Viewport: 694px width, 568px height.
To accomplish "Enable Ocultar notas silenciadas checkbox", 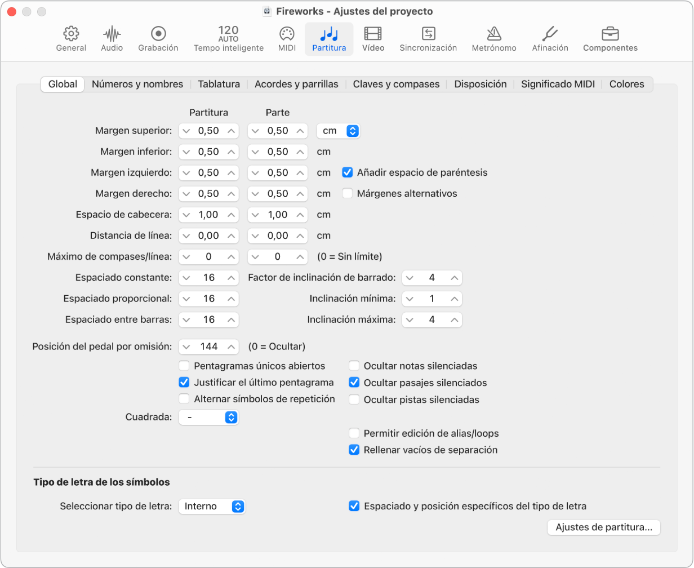I will [354, 366].
